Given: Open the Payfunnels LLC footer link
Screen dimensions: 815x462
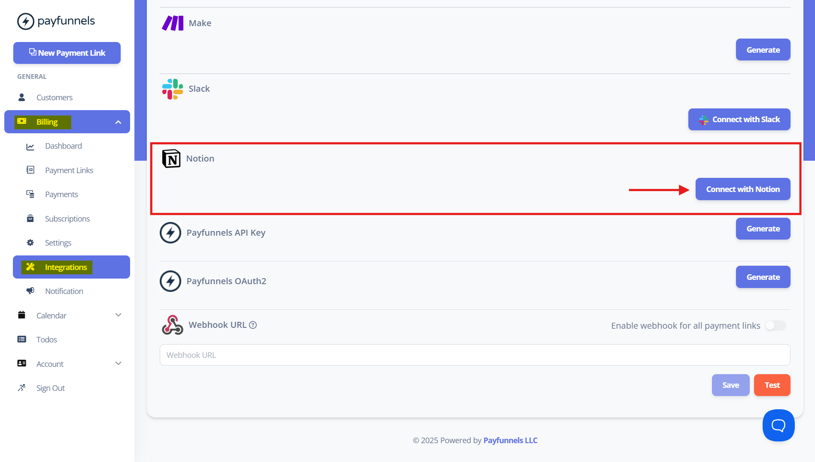Looking at the screenshot, I should [x=510, y=440].
